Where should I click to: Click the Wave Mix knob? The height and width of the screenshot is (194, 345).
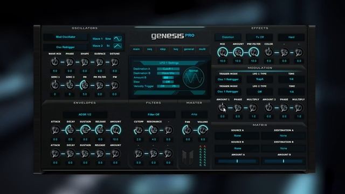coord(55,63)
